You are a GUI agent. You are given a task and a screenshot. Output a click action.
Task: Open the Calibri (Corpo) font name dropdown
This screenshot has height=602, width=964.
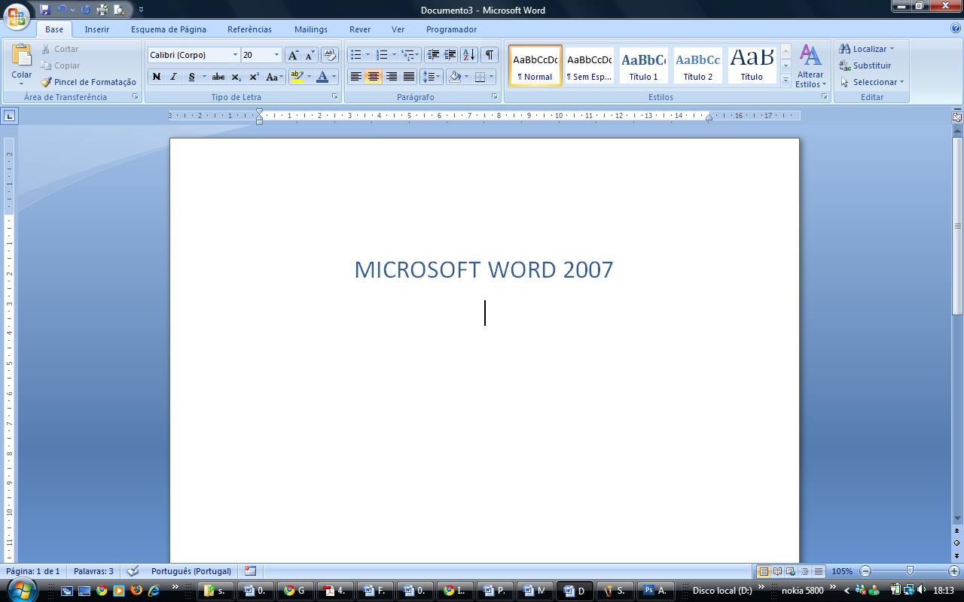235,55
